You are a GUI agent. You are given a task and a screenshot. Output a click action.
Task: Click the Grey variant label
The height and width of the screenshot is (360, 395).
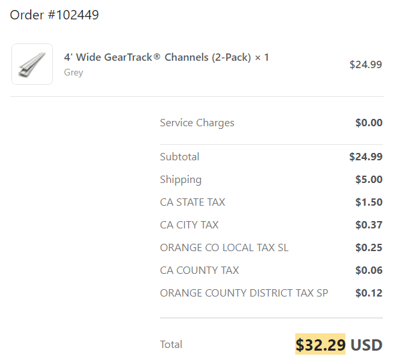pos(73,72)
